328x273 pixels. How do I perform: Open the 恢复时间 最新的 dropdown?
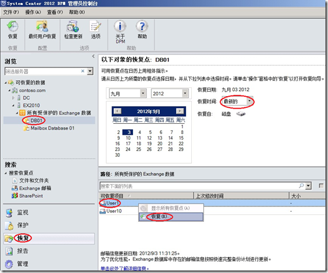249,101
